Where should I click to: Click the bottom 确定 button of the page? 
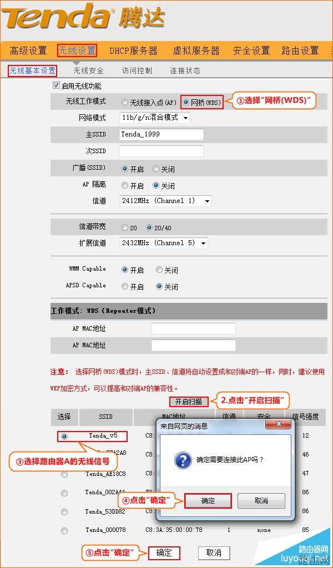[x=164, y=553]
